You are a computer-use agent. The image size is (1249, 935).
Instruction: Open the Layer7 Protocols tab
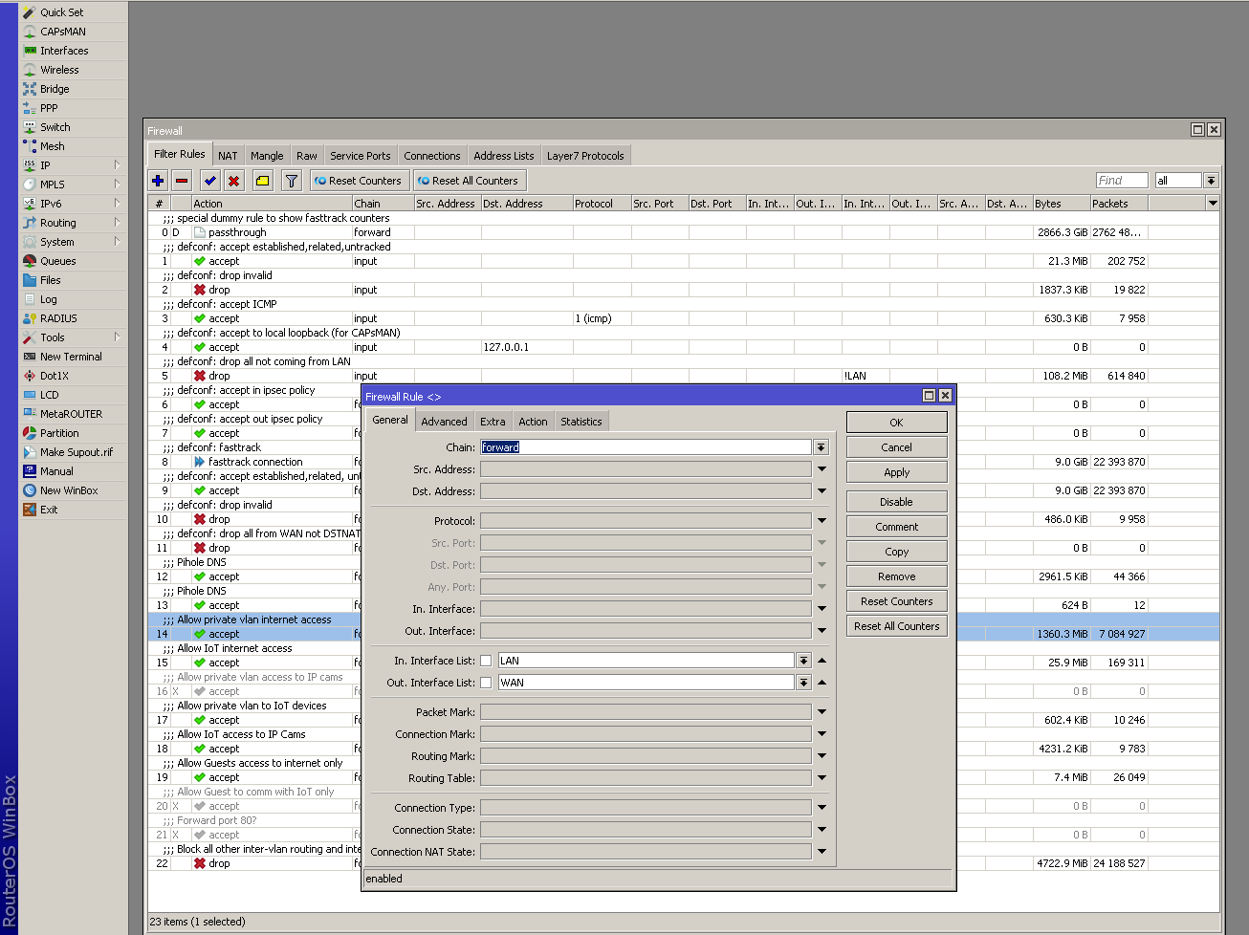[x=585, y=156]
